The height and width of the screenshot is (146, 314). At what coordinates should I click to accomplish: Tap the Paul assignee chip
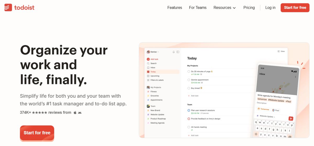[276, 110]
